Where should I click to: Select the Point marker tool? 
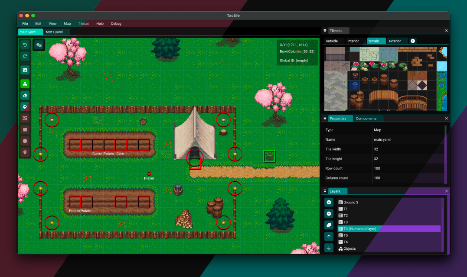pos(25,152)
